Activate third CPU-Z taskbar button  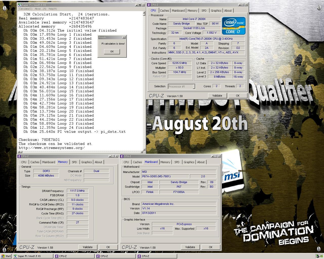click(156, 256)
